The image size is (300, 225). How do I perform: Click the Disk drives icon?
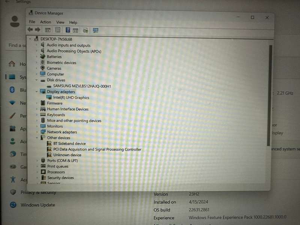pyautogui.click(x=43, y=80)
